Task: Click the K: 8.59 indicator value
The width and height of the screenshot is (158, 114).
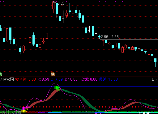Action: tap(43, 79)
